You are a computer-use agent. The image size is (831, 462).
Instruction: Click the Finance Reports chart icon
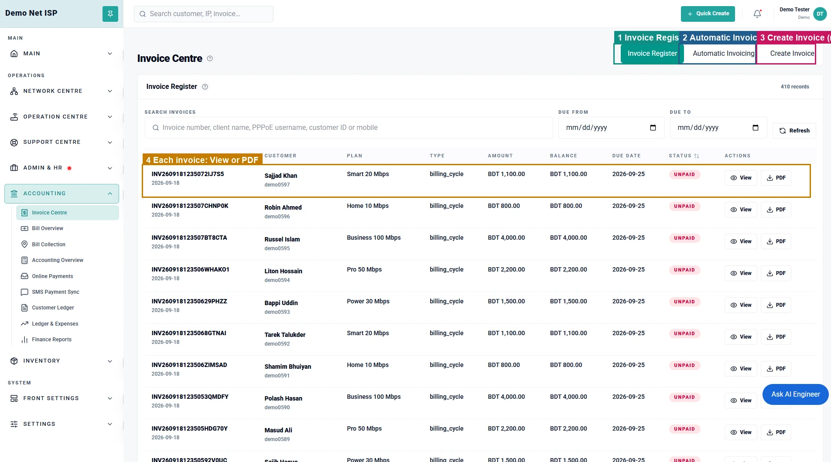click(24, 340)
